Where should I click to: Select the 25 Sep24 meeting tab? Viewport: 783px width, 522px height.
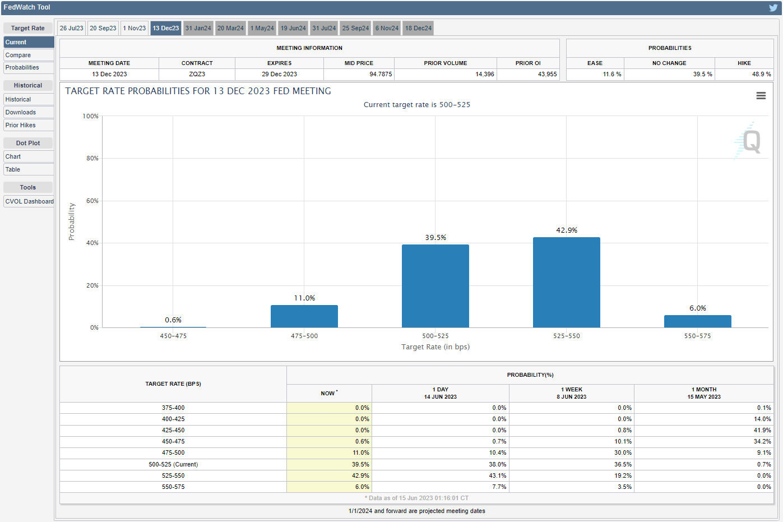click(x=355, y=28)
